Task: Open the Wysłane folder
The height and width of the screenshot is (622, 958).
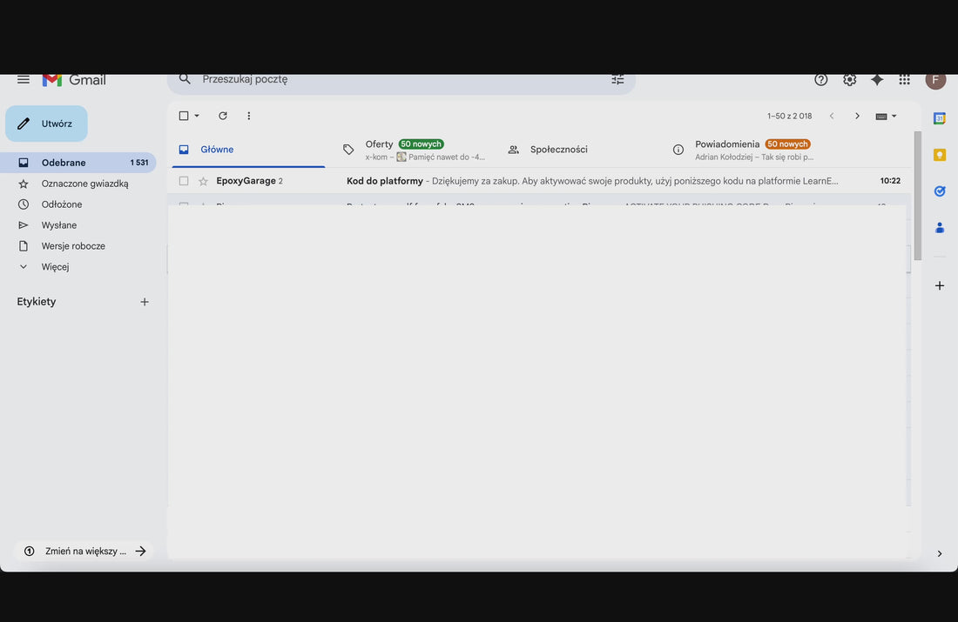Action: pos(59,225)
